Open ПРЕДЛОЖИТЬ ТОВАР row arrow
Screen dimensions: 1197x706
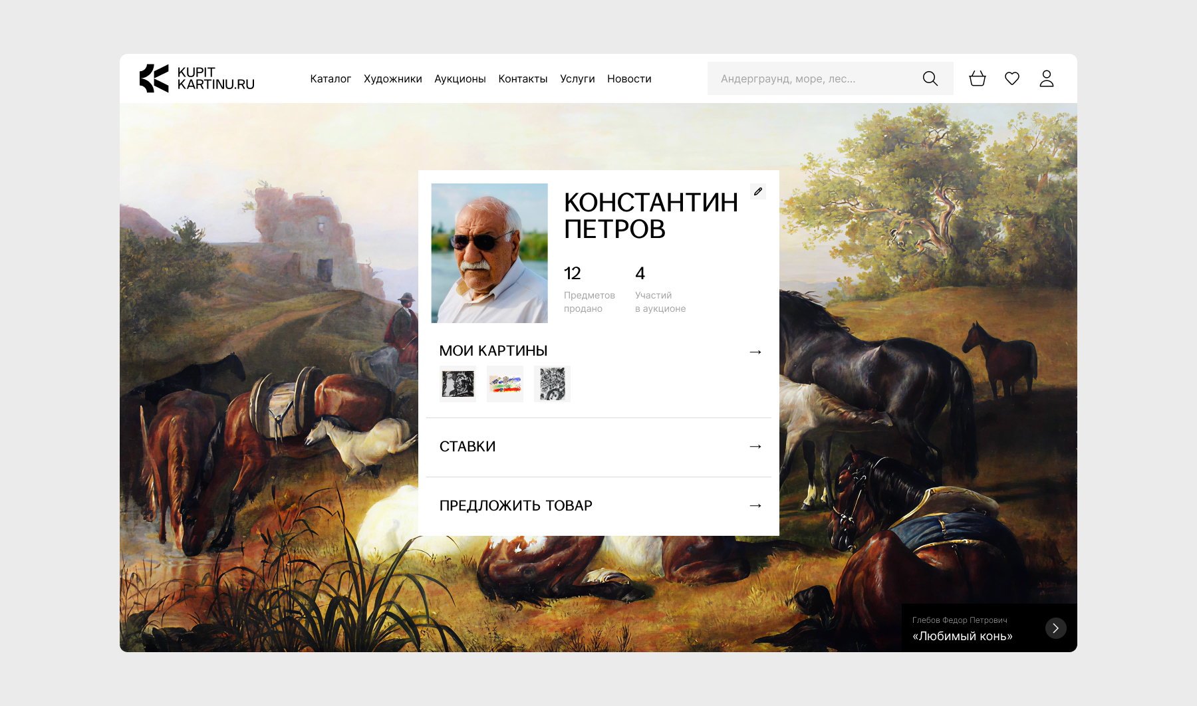pyautogui.click(x=755, y=506)
